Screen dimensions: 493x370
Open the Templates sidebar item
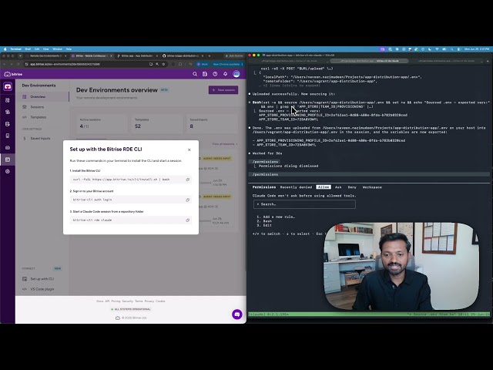click(x=42, y=117)
